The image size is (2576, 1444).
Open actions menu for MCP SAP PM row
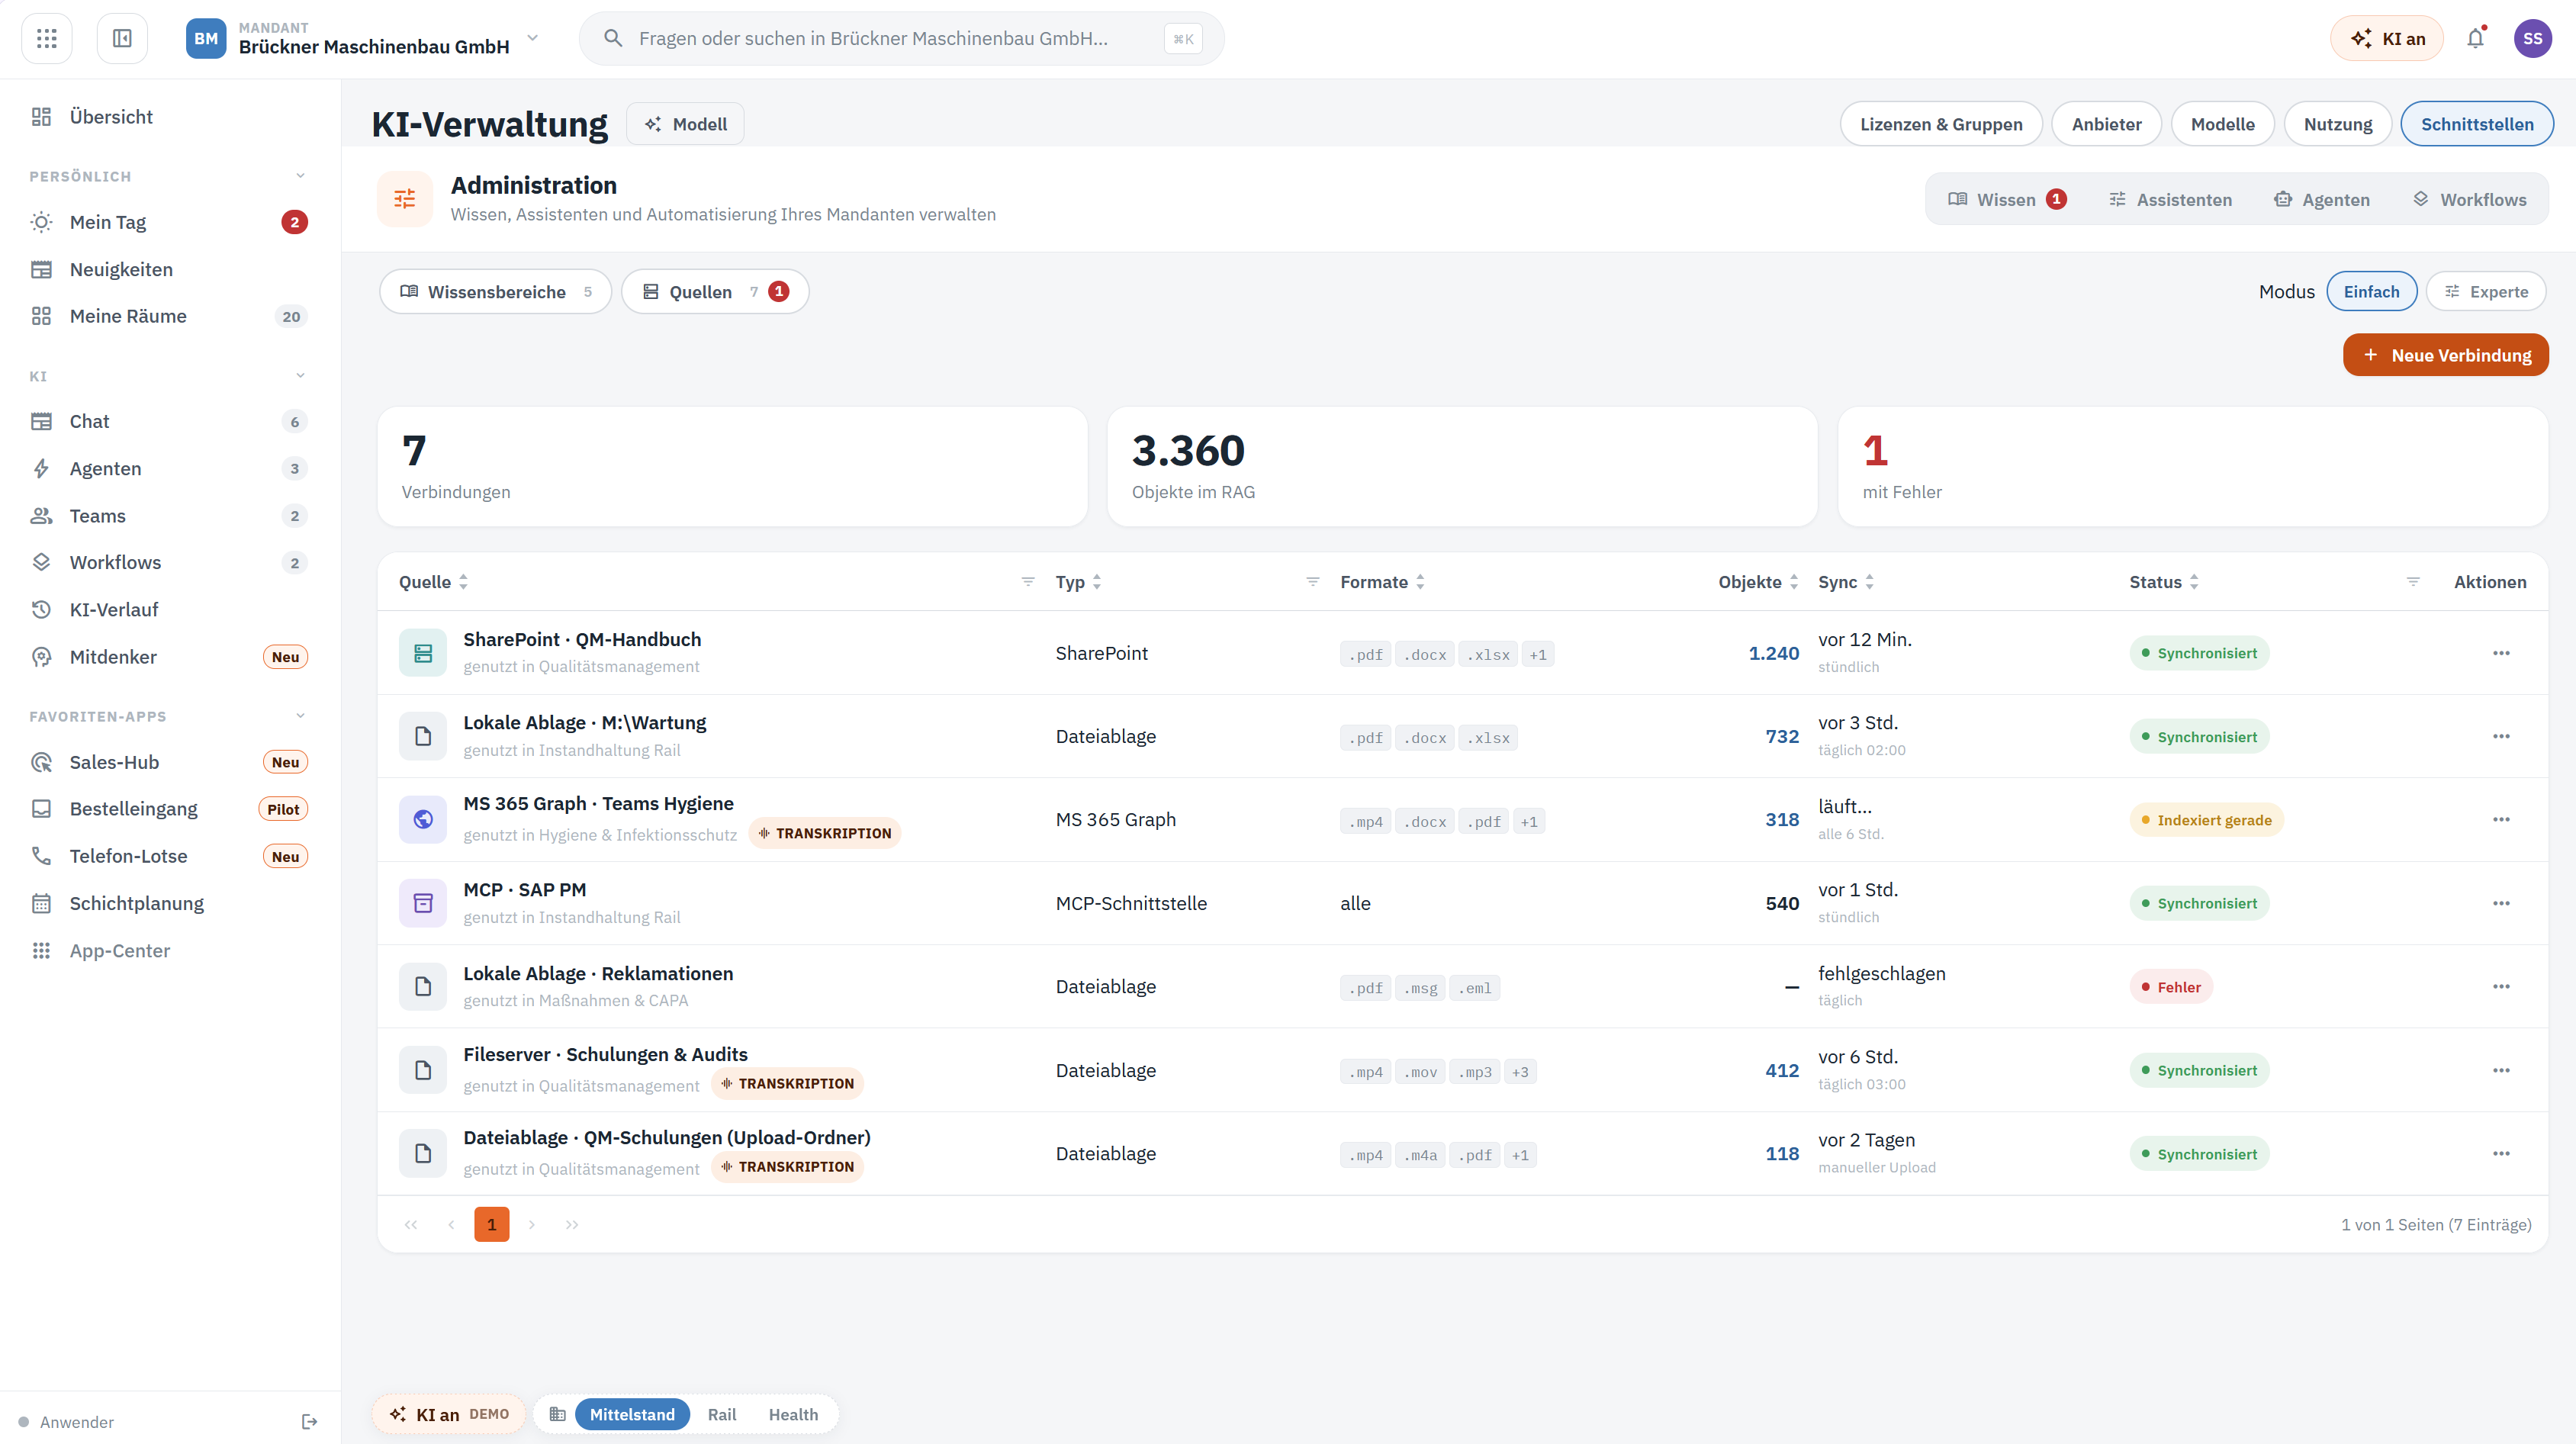coord(2501,903)
